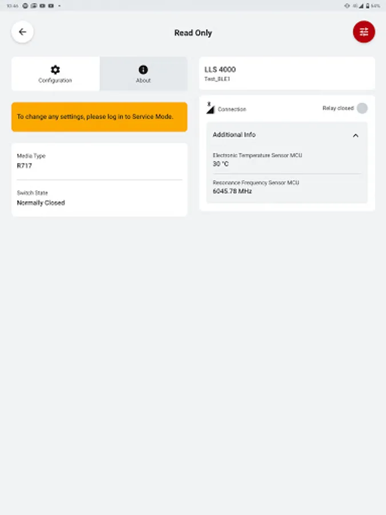Tap the Resonance Frequency Sensor MCU value
The image size is (386, 515).
[x=232, y=191]
